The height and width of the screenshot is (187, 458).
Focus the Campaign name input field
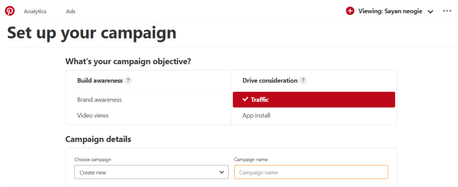click(x=311, y=172)
